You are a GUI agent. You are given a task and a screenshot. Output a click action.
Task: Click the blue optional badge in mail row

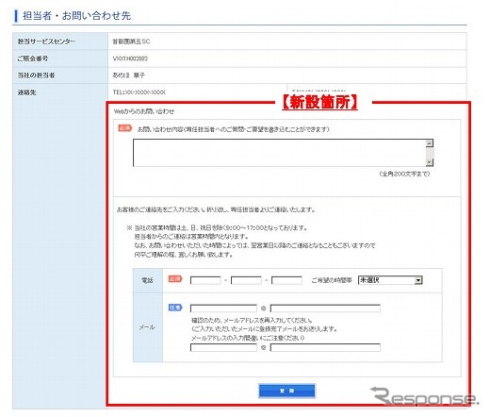point(175,308)
